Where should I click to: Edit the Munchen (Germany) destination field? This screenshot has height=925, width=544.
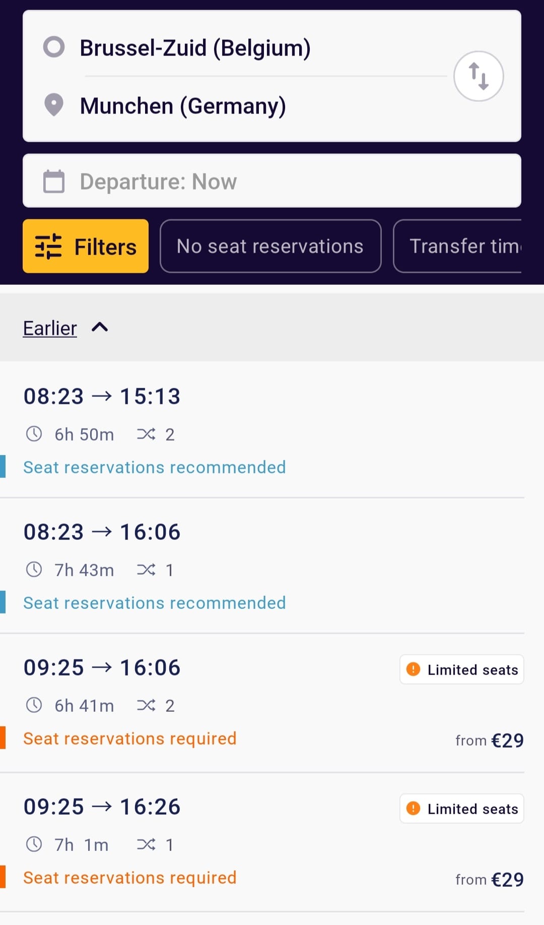tap(183, 106)
